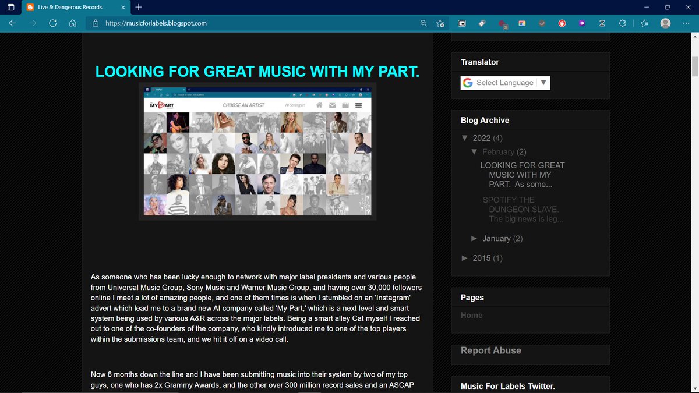Viewport: 699px width, 393px height.
Task: Click the Music For Labels Twitter heading
Action: (508, 386)
